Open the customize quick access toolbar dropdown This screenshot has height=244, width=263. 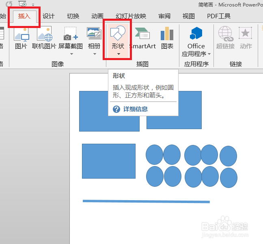tap(33, 5)
